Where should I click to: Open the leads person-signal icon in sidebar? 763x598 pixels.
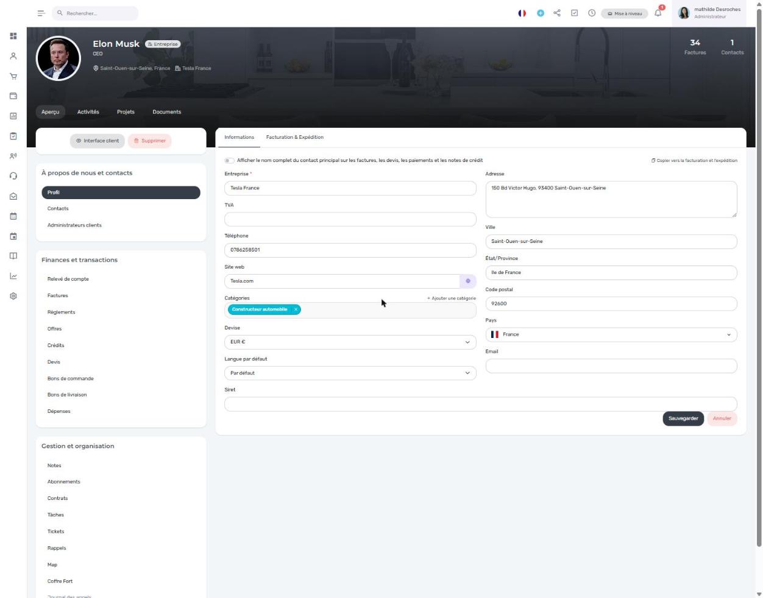tap(13, 156)
